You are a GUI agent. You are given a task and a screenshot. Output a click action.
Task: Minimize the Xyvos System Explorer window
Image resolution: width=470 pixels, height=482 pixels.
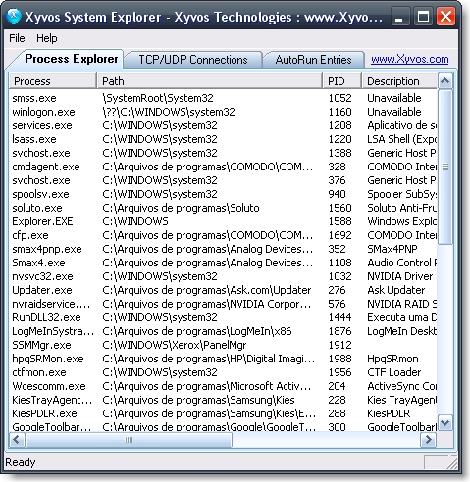[x=399, y=17]
